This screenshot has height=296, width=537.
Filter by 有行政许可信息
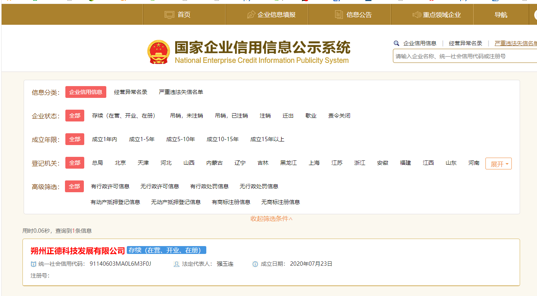coord(110,186)
